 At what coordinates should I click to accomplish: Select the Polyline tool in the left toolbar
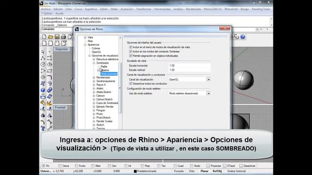click(x=43, y=58)
